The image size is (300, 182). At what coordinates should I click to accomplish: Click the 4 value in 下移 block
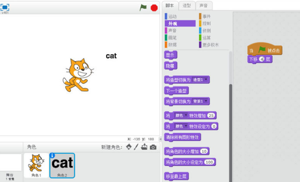click(261, 59)
